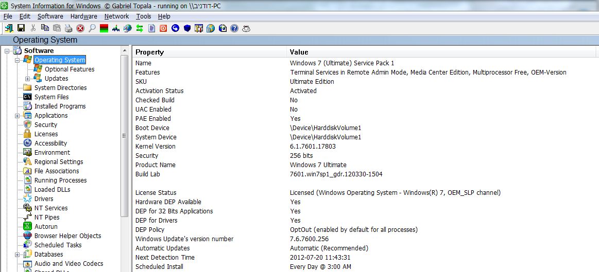The image size is (599, 272).
Task: Click the magnifying glass search icon
Action: 92,28
